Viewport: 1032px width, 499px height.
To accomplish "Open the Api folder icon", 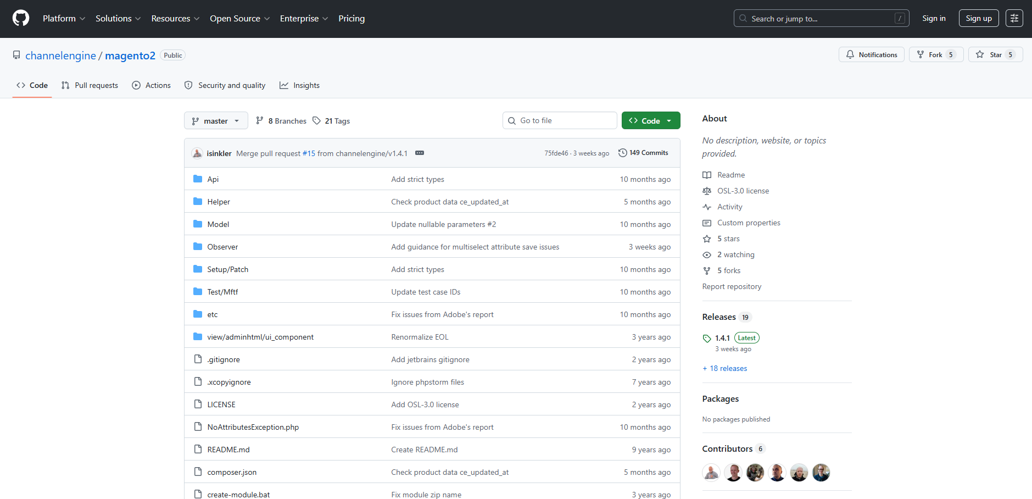I will click(x=198, y=179).
